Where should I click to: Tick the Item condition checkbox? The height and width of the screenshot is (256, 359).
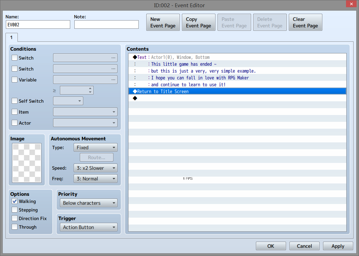tap(14, 112)
